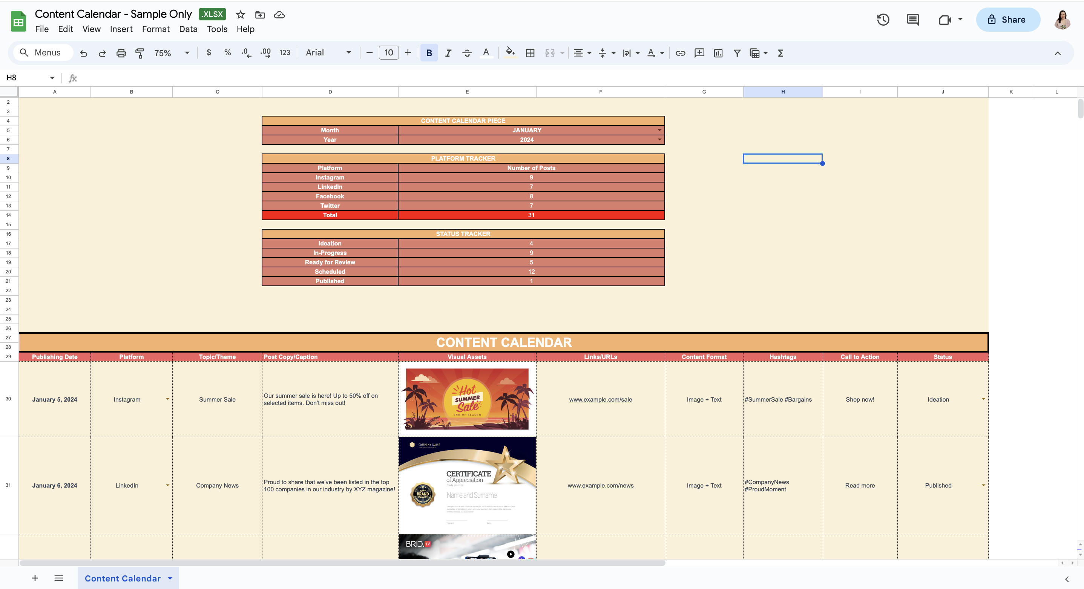Toggle bold formatting button

[x=429, y=53]
